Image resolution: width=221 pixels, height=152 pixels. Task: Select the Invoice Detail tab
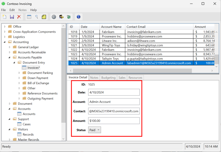click(x=78, y=77)
